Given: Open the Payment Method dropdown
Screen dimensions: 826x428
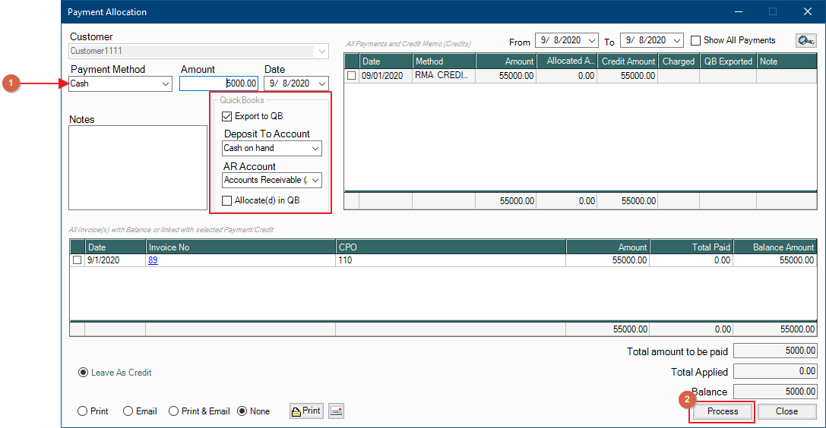Looking at the screenshot, I should click(166, 83).
